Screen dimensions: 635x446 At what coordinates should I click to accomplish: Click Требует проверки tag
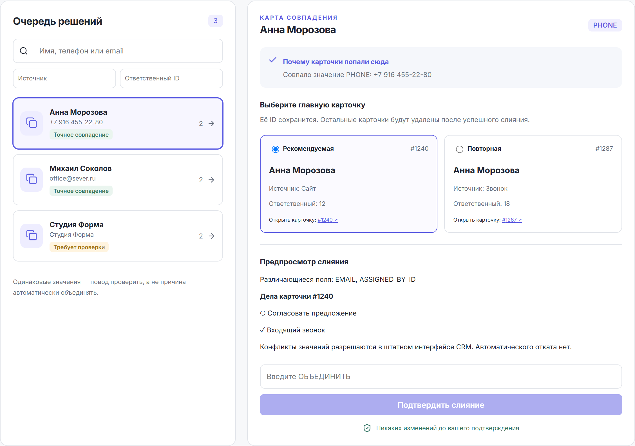coord(79,247)
